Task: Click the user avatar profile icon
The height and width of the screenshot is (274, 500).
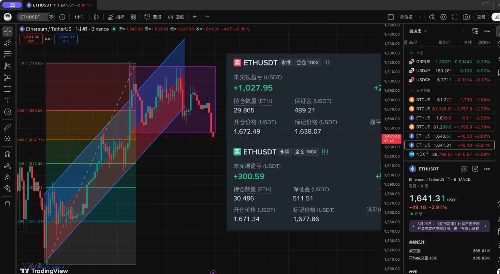Action: pos(8,17)
